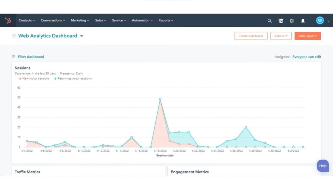
Task: Open the Reports menu
Action: tap(166, 20)
